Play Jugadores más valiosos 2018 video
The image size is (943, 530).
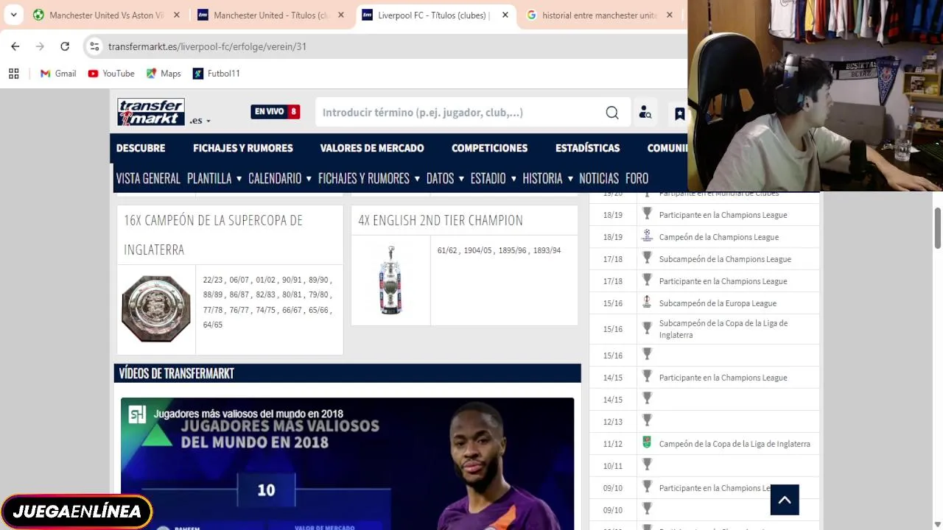pos(347,464)
